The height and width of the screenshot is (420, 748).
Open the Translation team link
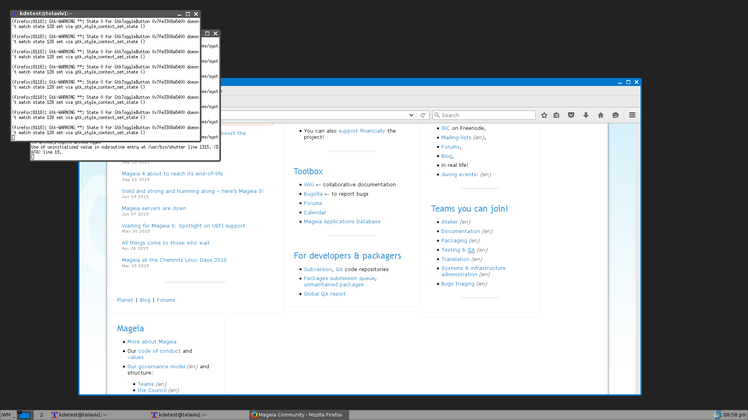455,259
